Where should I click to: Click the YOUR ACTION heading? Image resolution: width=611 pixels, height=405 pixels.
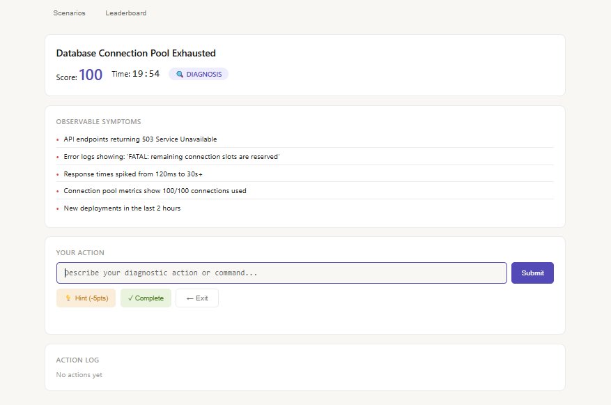[80, 252]
